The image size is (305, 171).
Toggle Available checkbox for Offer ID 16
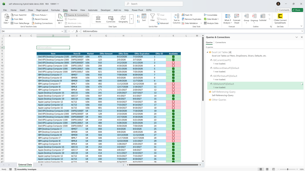[173, 102]
